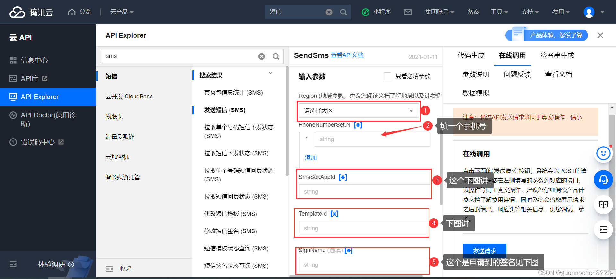The height and width of the screenshot is (279, 616).
Task: Open 套餐包信息统计 (SMS) API
Action: pyautogui.click(x=234, y=93)
